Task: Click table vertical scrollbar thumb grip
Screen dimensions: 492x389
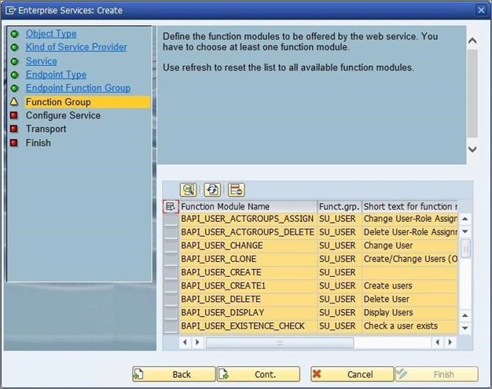Action: point(465,249)
